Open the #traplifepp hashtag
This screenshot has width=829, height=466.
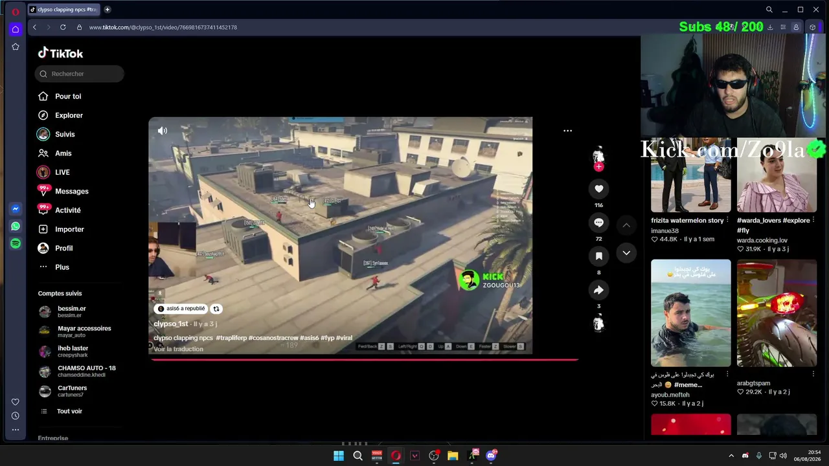pyautogui.click(x=231, y=338)
